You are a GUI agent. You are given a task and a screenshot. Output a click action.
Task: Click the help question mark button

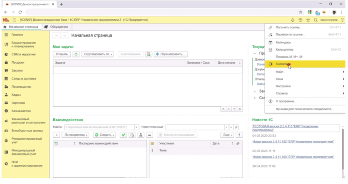[239, 135]
